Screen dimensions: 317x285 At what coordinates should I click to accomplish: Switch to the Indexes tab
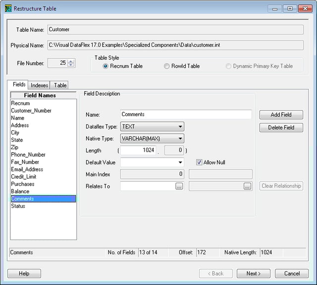[39, 85]
